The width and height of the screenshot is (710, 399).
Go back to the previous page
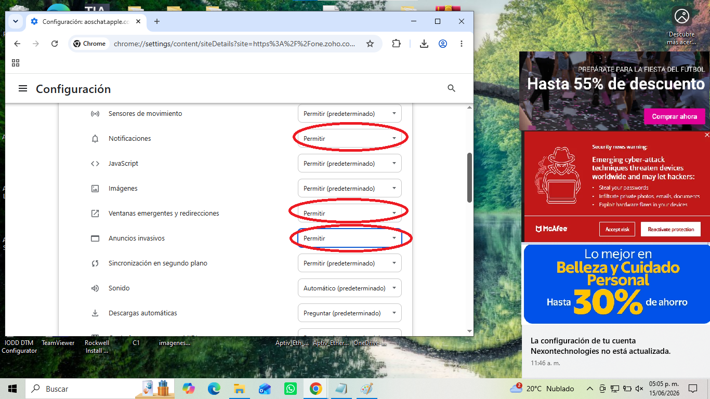click(17, 44)
